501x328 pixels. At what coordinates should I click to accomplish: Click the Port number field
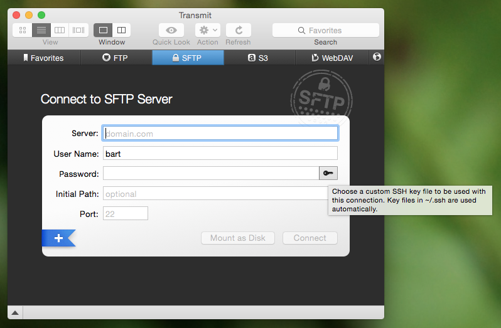pyautogui.click(x=126, y=213)
